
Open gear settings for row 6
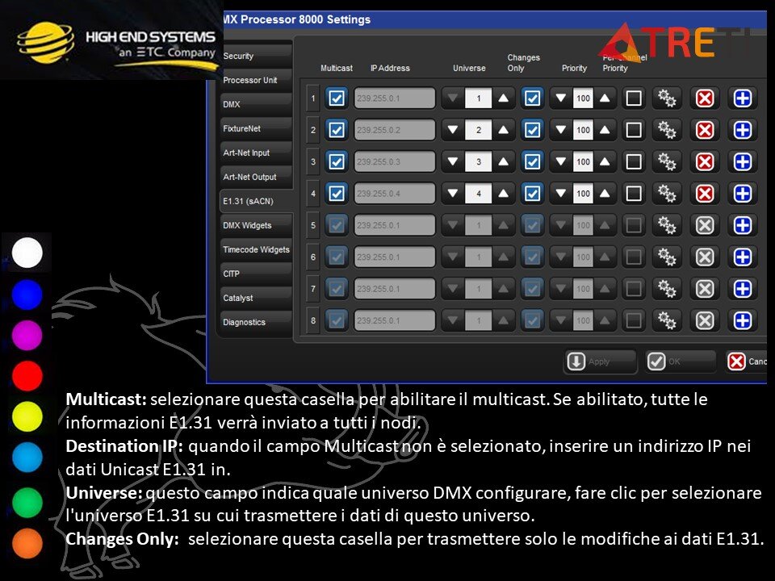tap(667, 257)
